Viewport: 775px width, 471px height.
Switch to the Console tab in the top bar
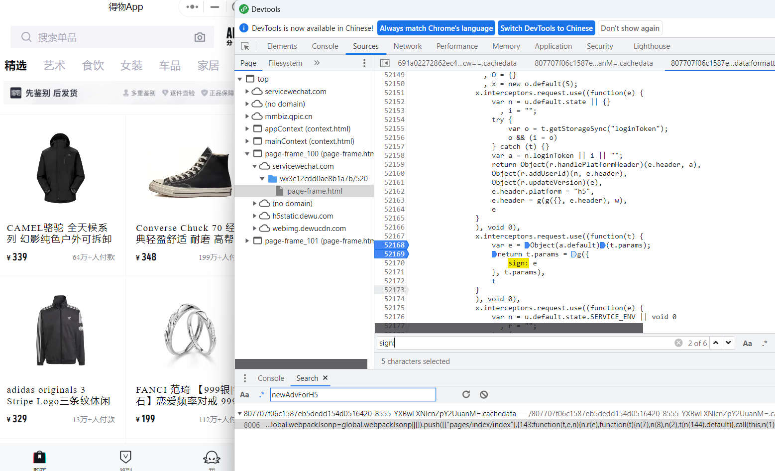coord(325,46)
